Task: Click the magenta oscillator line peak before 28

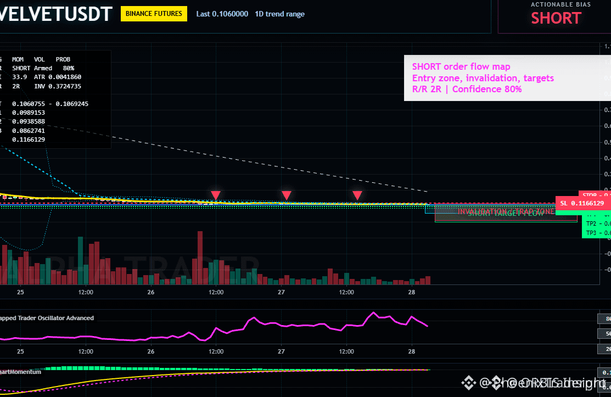Action: [373, 312]
